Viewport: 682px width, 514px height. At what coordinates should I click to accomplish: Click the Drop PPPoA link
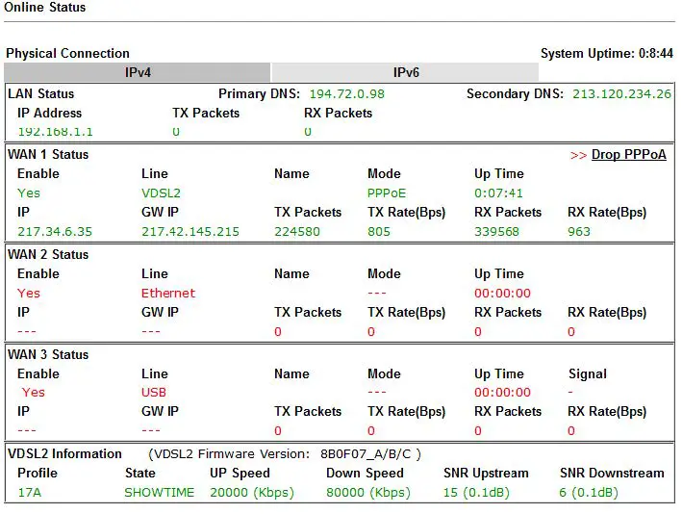pos(628,155)
